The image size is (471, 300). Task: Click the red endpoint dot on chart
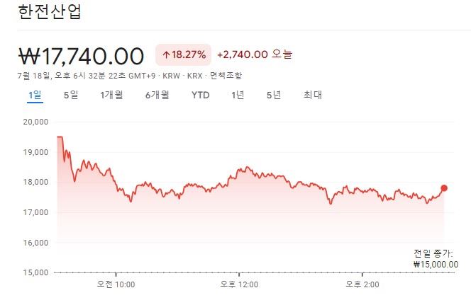click(x=444, y=188)
